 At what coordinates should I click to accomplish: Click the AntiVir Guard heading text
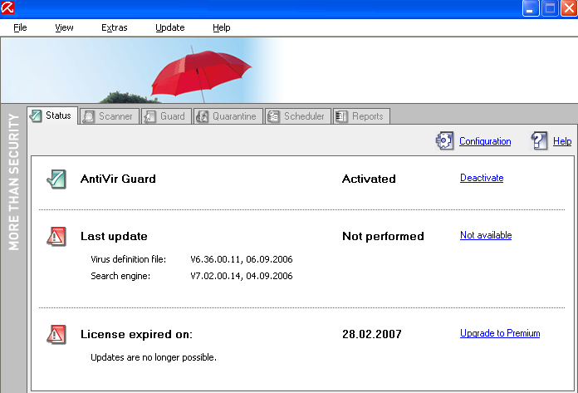(118, 179)
